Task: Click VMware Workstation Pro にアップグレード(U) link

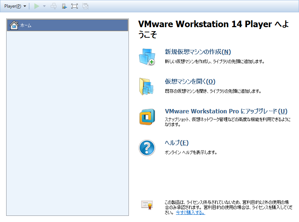Action: tap(226, 111)
